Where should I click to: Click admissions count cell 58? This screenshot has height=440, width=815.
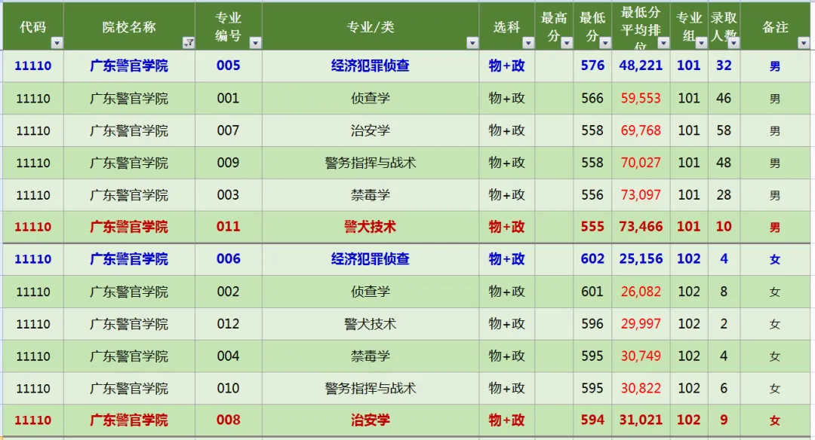724,131
